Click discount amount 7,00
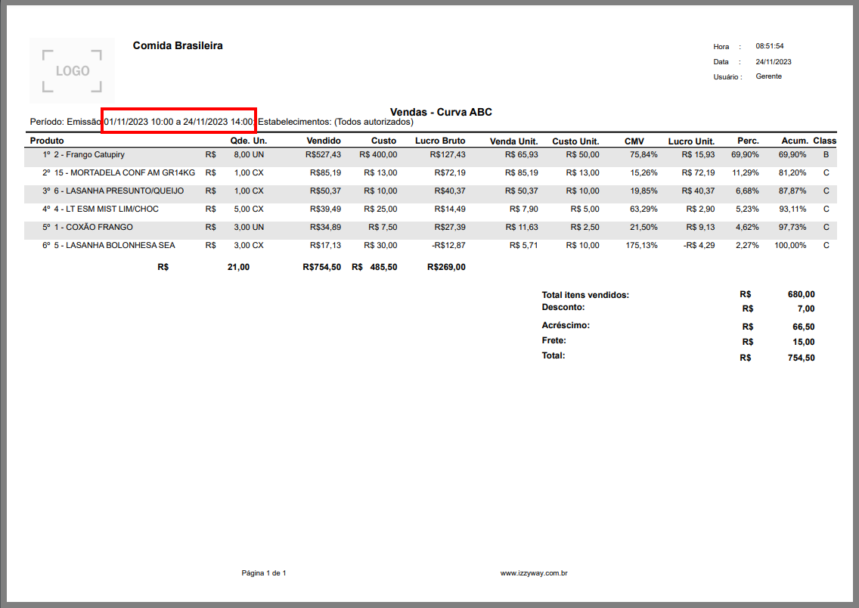859x608 pixels. coord(806,309)
